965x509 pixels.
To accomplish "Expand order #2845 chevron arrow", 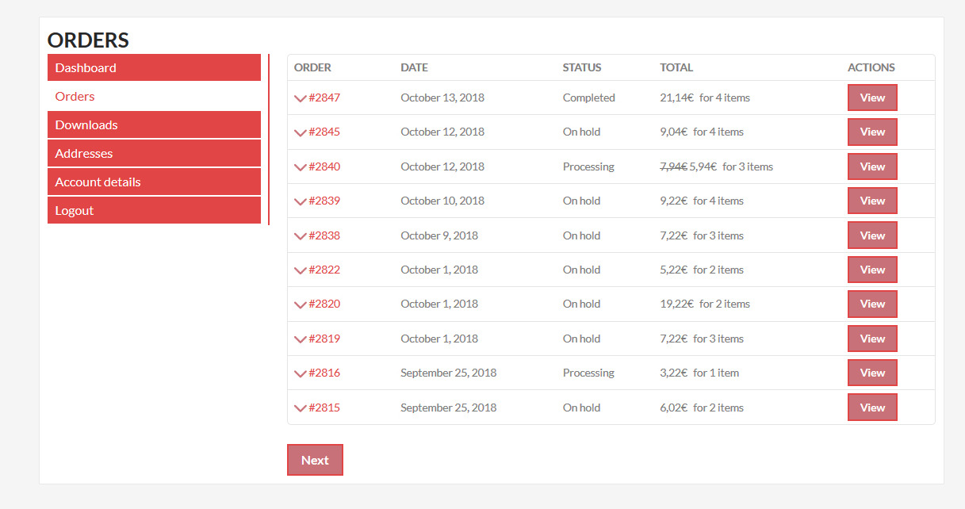I will (300, 132).
